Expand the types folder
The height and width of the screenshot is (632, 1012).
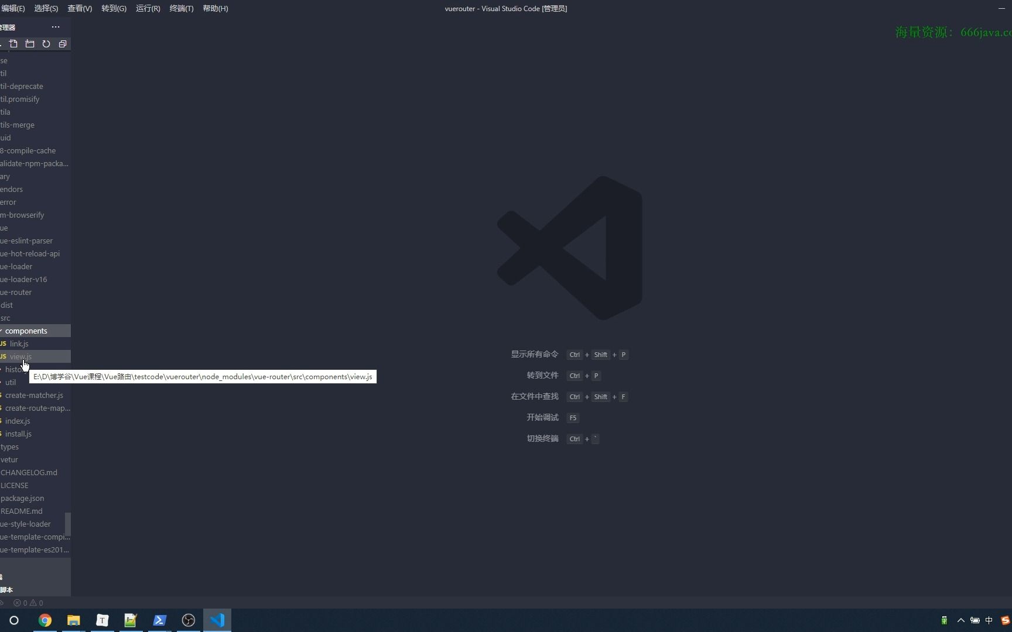[x=35, y=446]
